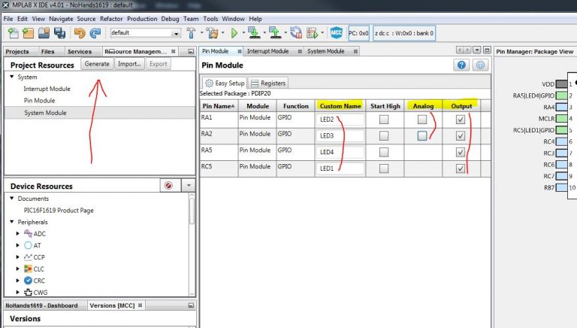This screenshot has width=577, height=328.
Task: Open the blue help question-mark icon
Action: pos(463,65)
